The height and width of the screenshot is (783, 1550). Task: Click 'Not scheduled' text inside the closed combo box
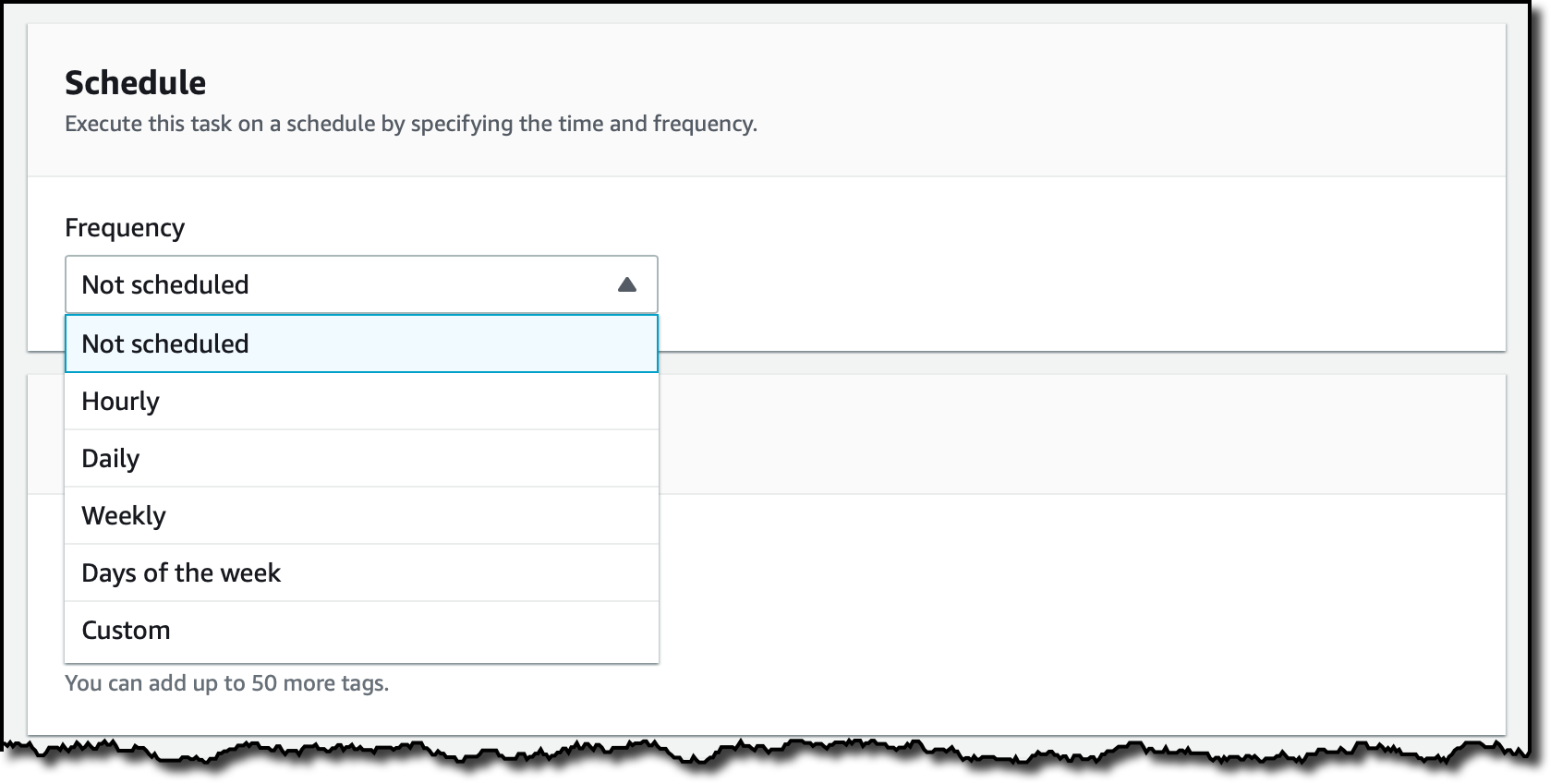click(x=165, y=284)
